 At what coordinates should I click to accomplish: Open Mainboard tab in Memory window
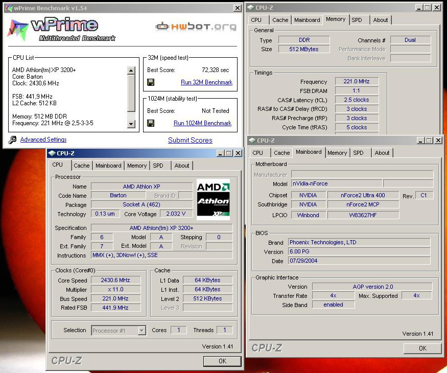pyautogui.click(x=307, y=20)
